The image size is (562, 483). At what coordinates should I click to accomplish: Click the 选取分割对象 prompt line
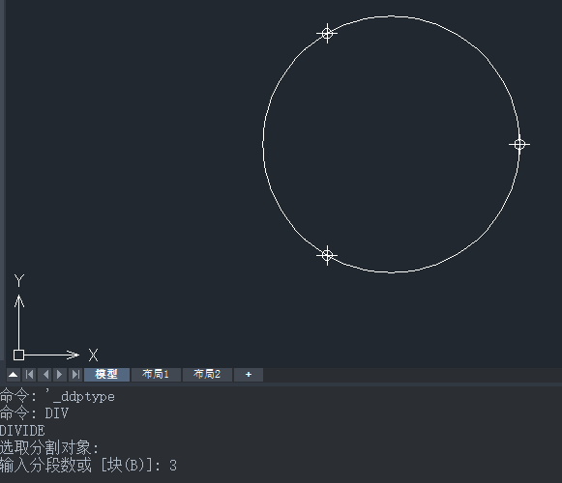tap(49, 447)
